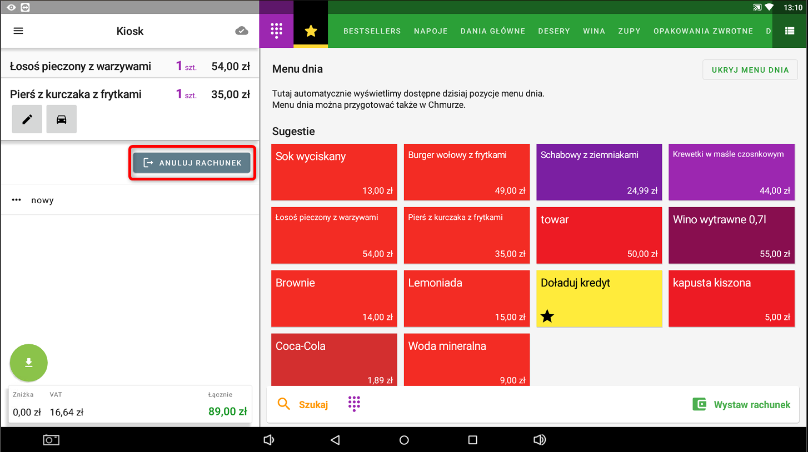Add yellow Doładuj kredyt tile

(x=599, y=299)
